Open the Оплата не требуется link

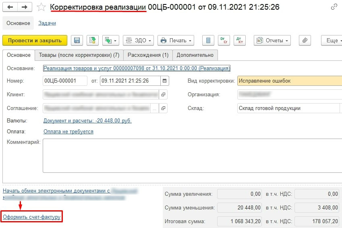click(68, 132)
